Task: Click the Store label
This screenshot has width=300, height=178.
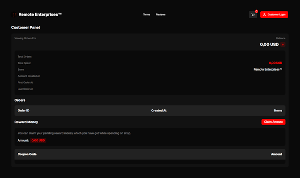Action: [x=21, y=70]
